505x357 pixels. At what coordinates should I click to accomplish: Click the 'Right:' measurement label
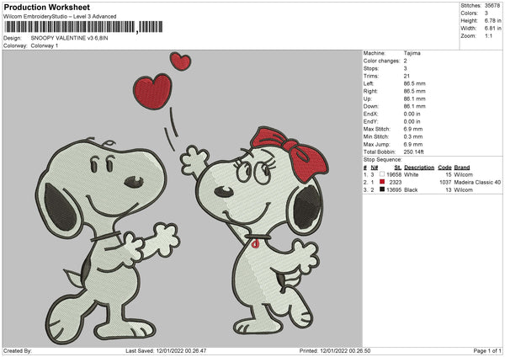pyautogui.click(x=370, y=91)
